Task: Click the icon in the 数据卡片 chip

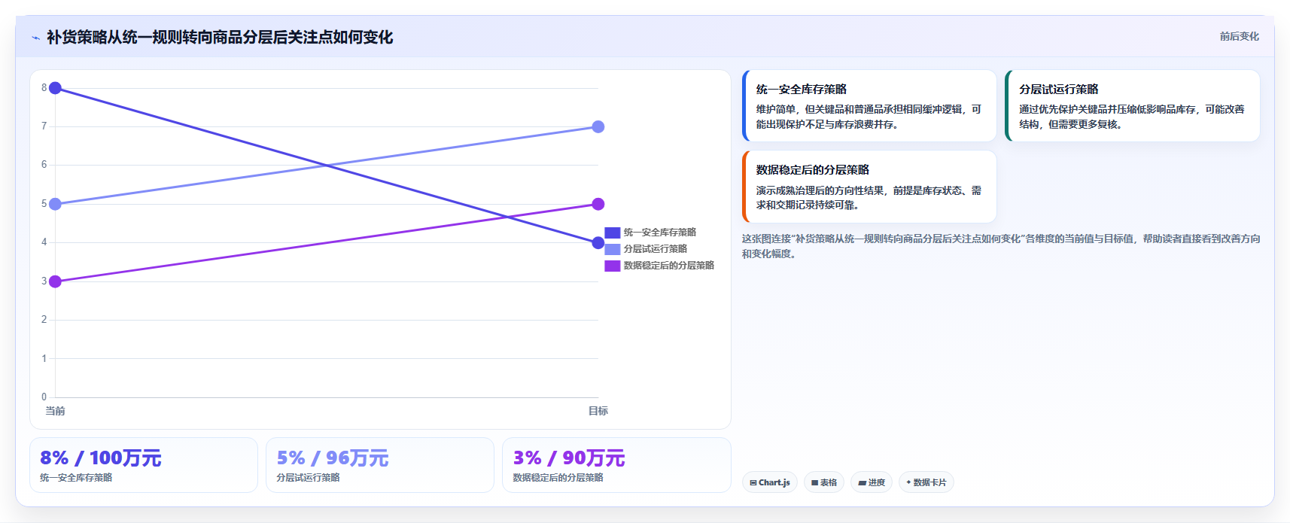Action: coord(908,482)
